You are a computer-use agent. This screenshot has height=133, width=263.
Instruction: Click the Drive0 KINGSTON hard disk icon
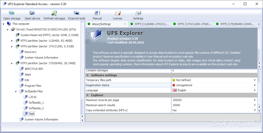point(13,29)
